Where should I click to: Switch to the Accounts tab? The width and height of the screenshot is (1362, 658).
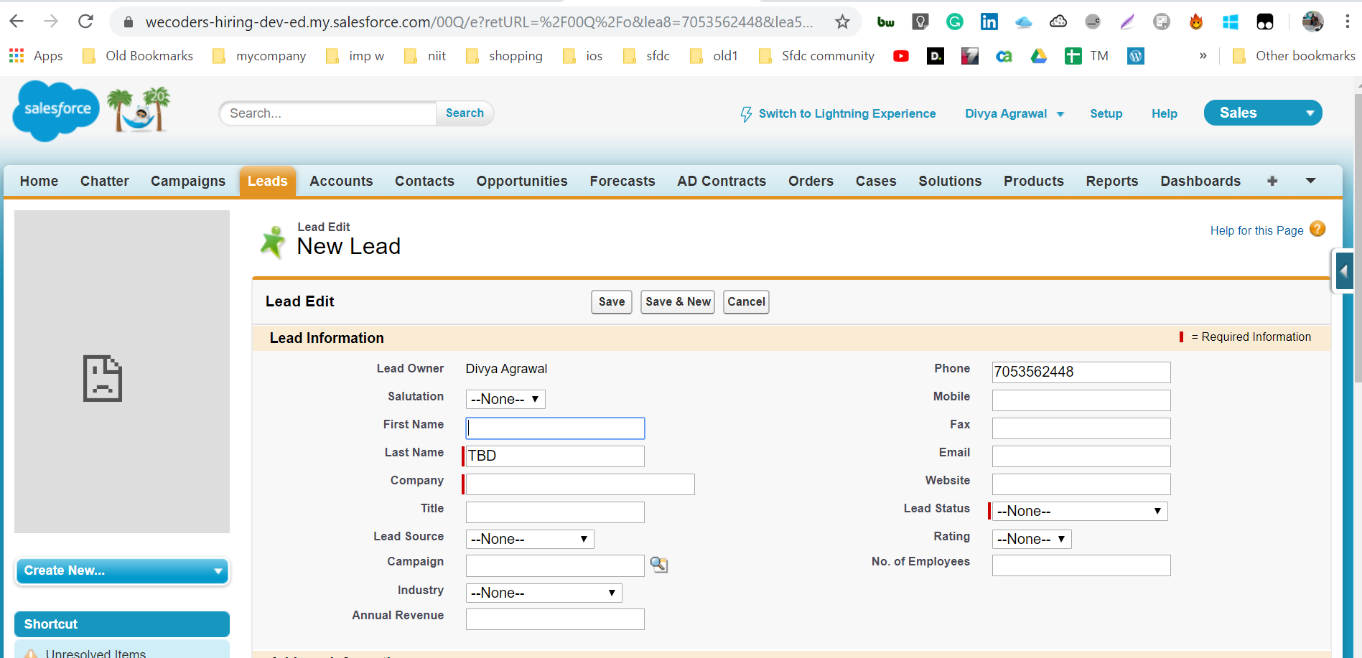pyautogui.click(x=341, y=182)
